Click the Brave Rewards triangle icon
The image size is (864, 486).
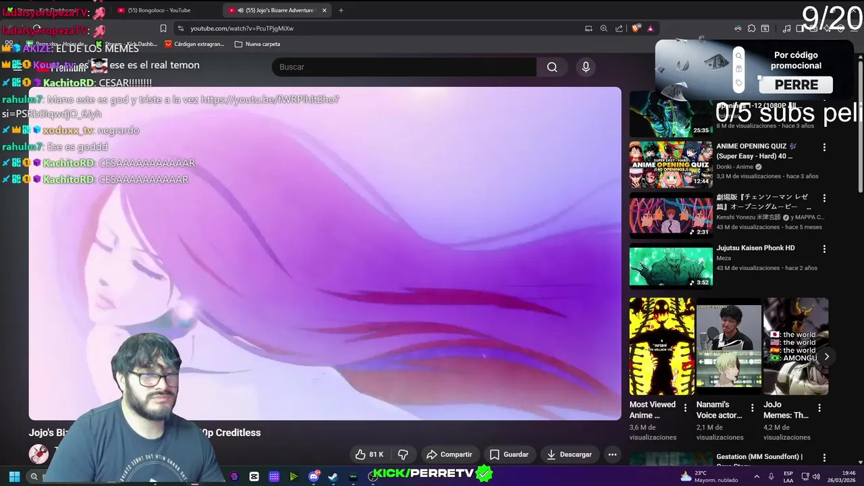tap(650, 28)
